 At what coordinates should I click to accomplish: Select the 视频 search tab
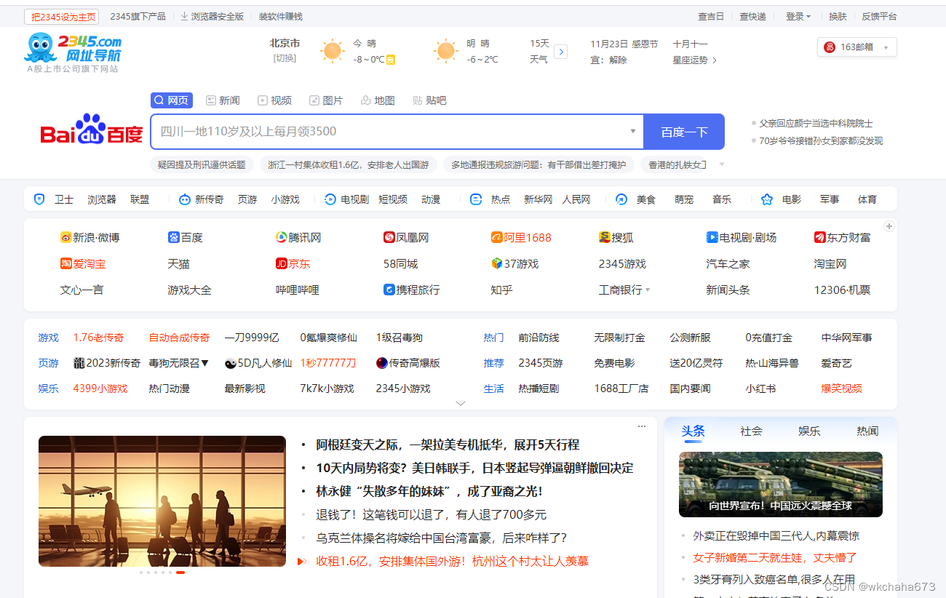tap(274, 100)
